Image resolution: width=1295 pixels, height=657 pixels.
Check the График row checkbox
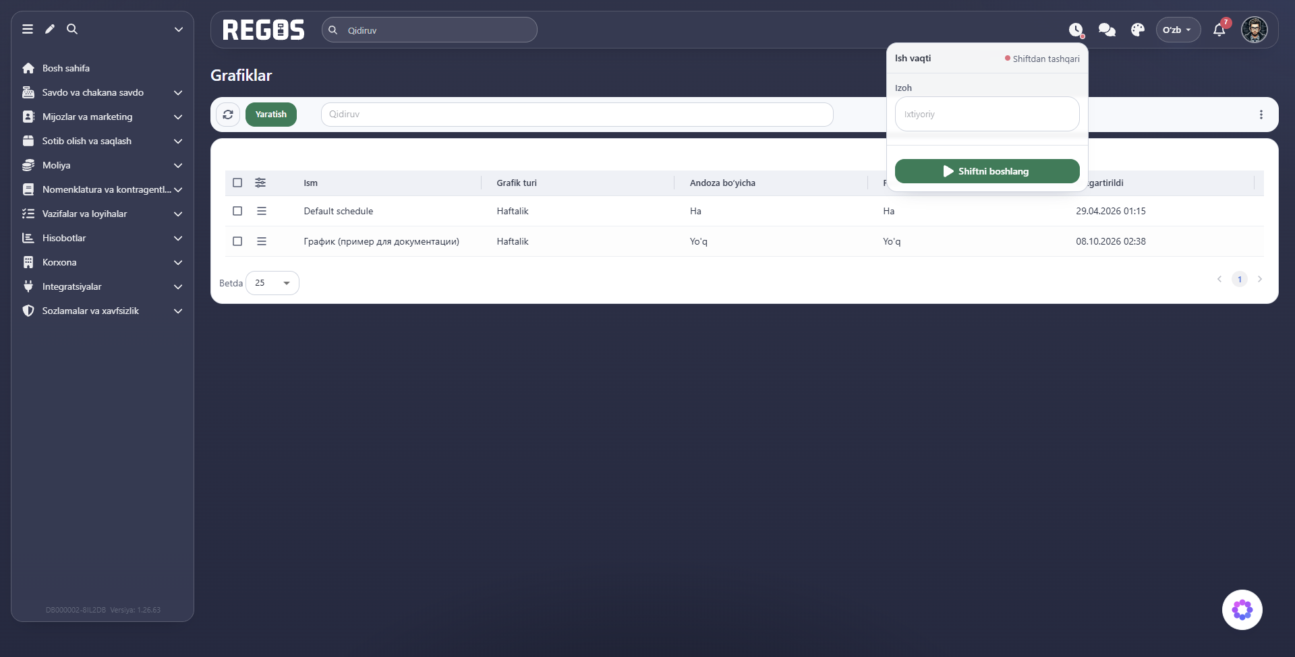tap(237, 241)
